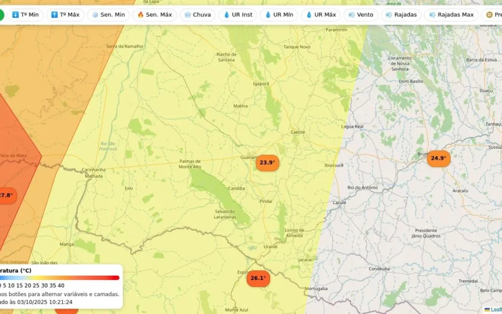
Task: Click the Iuiu town label
Action: click(x=128, y=188)
